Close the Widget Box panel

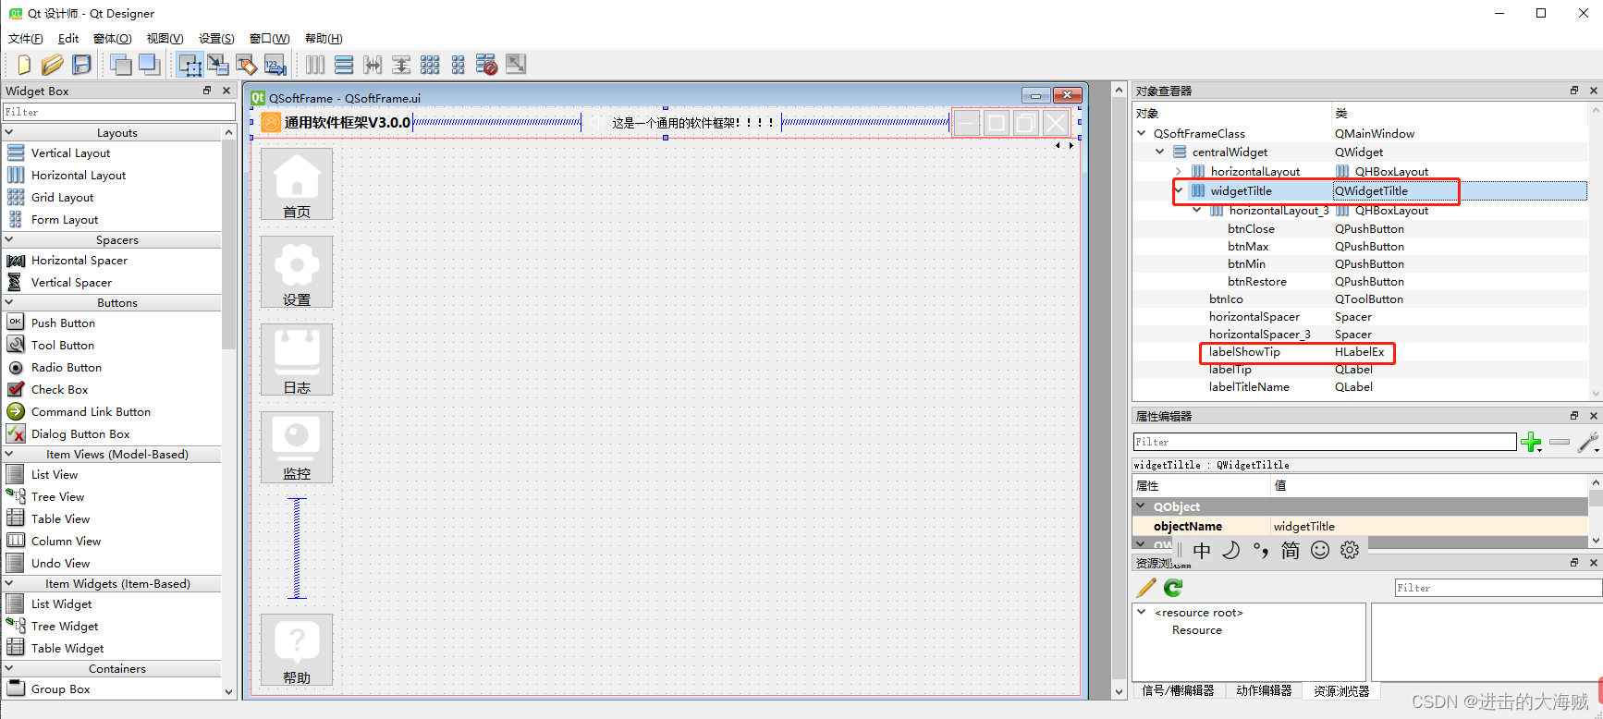(226, 91)
